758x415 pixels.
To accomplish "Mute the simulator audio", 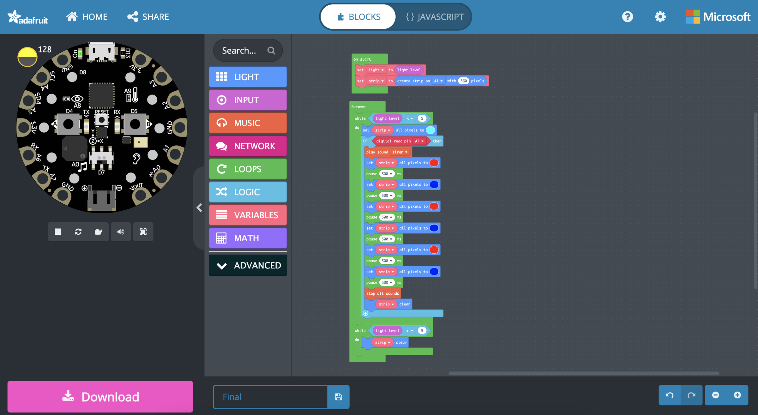I will [121, 232].
